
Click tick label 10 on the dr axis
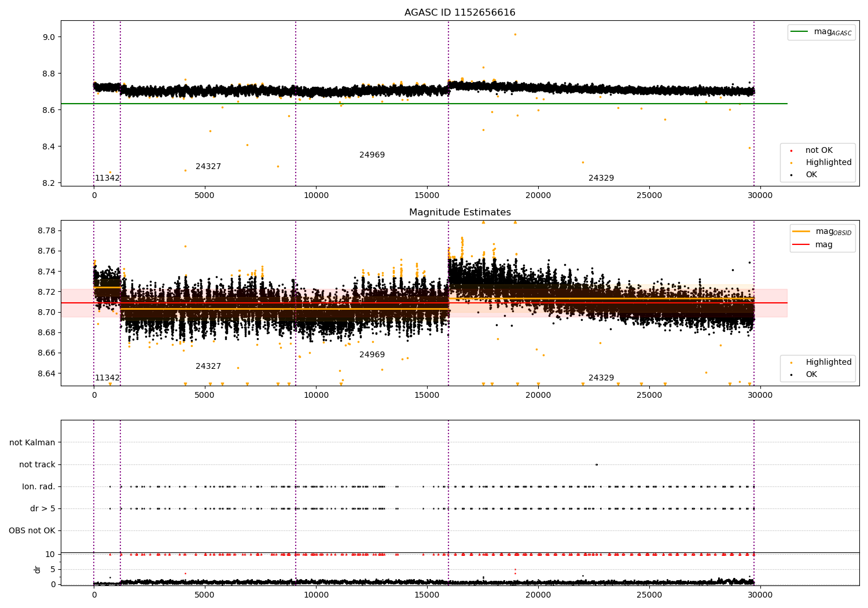[50, 554]
